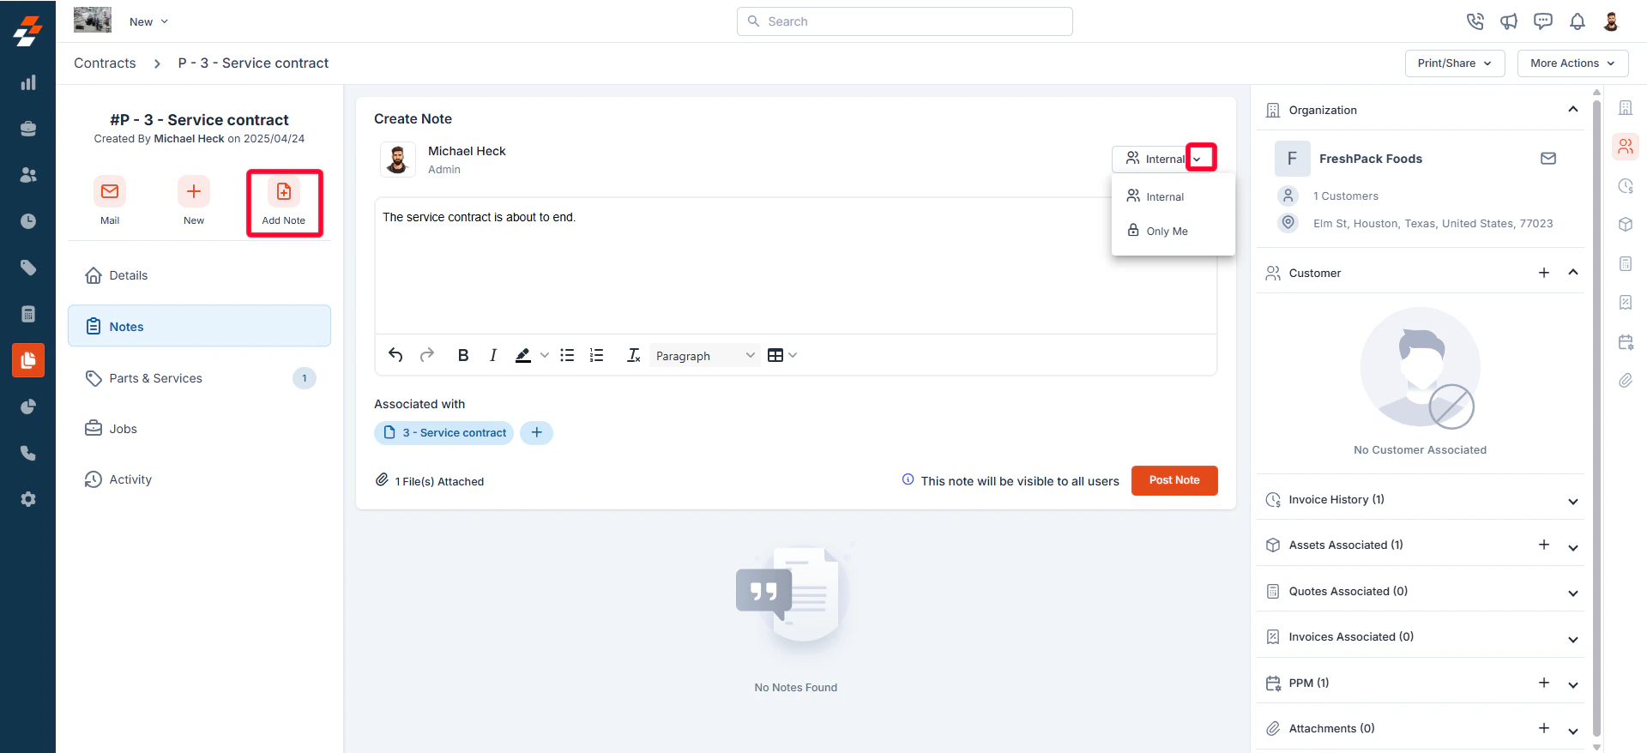This screenshot has height=753, width=1647.
Task: Insert a numbered list
Action: click(x=597, y=355)
